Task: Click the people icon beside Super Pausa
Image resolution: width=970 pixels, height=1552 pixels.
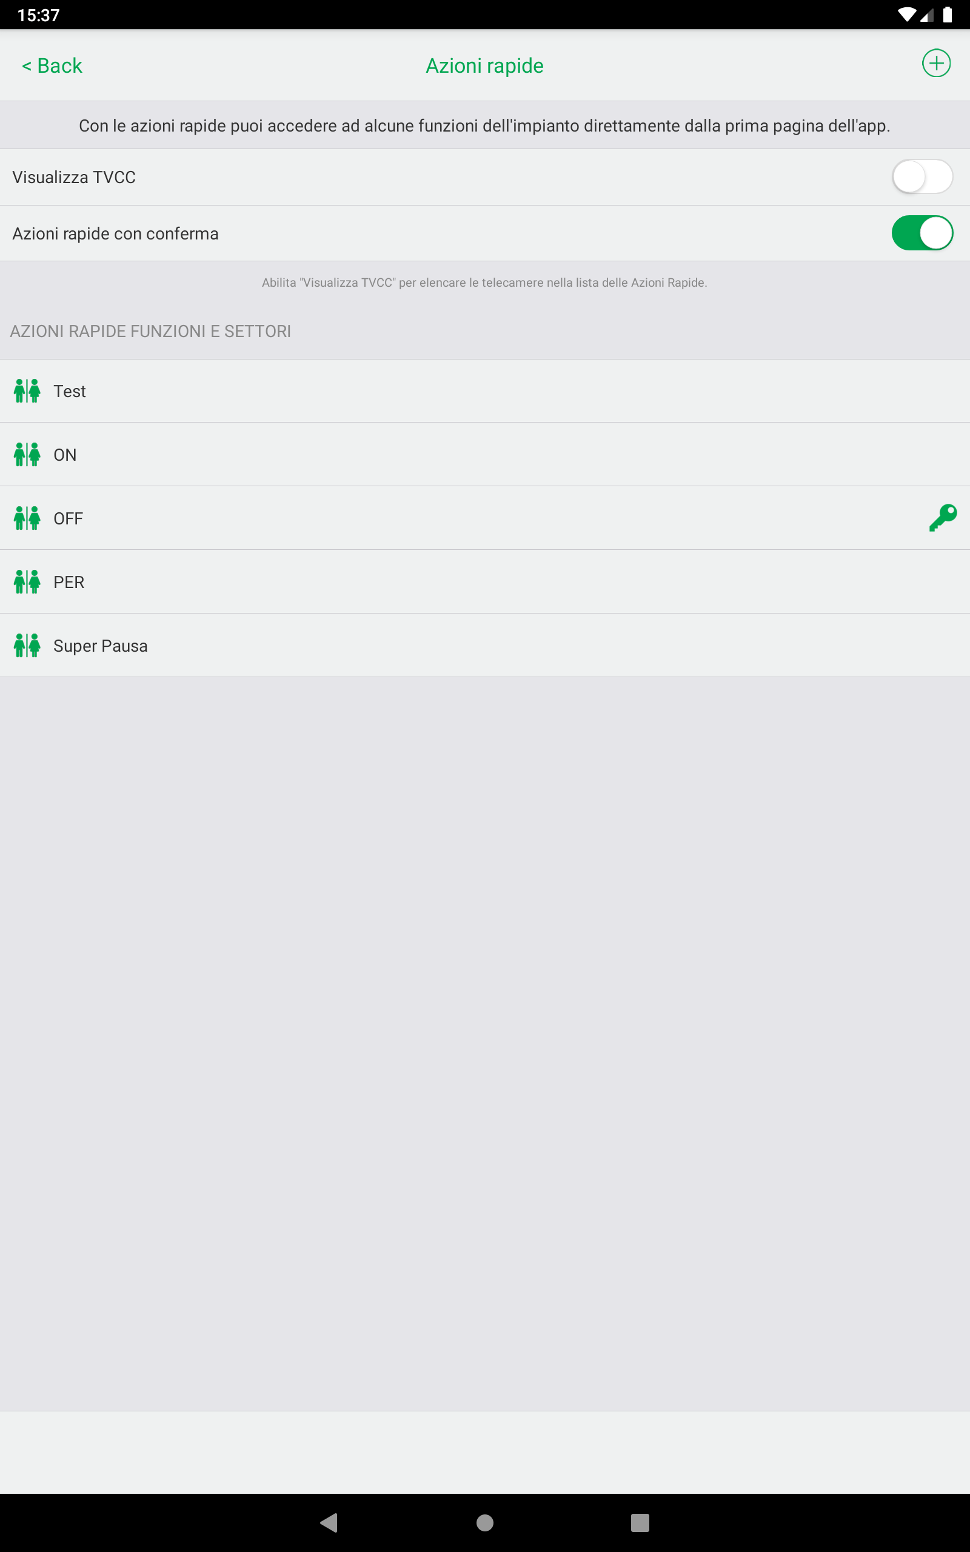Action: click(x=27, y=645)
